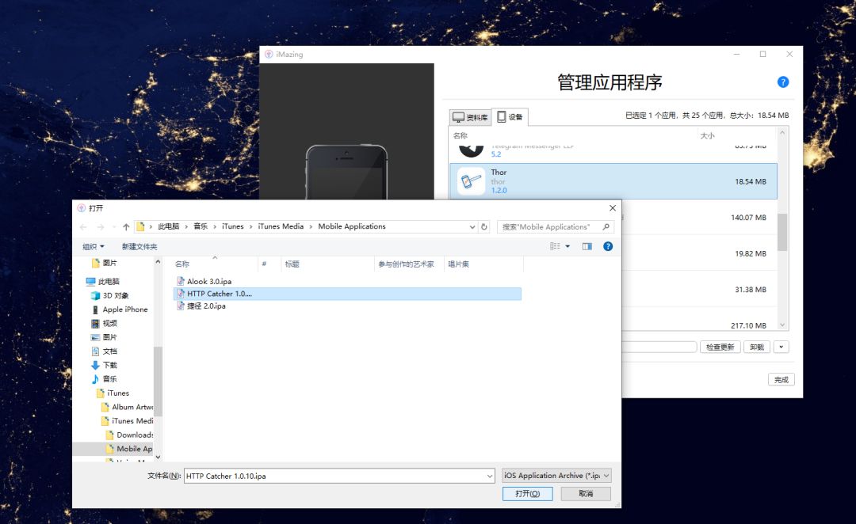Click the 检查更新 button
Viewport: 856px width, 524px height.
pos(720,347)
